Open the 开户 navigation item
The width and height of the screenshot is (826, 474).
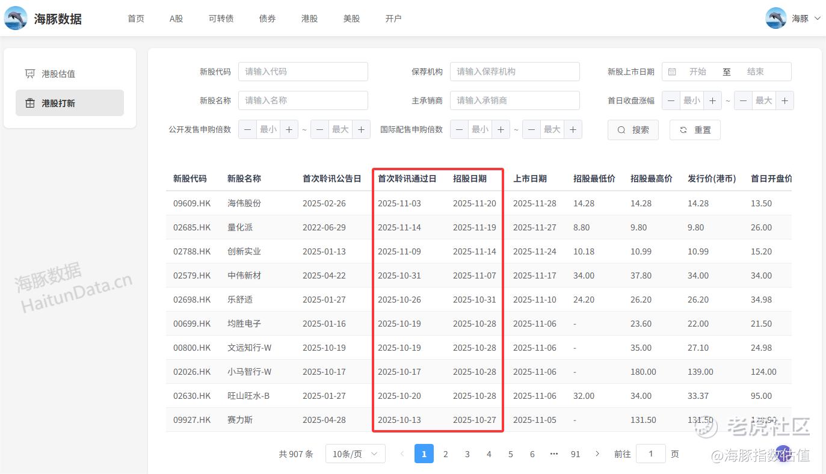tap(393, 19)
